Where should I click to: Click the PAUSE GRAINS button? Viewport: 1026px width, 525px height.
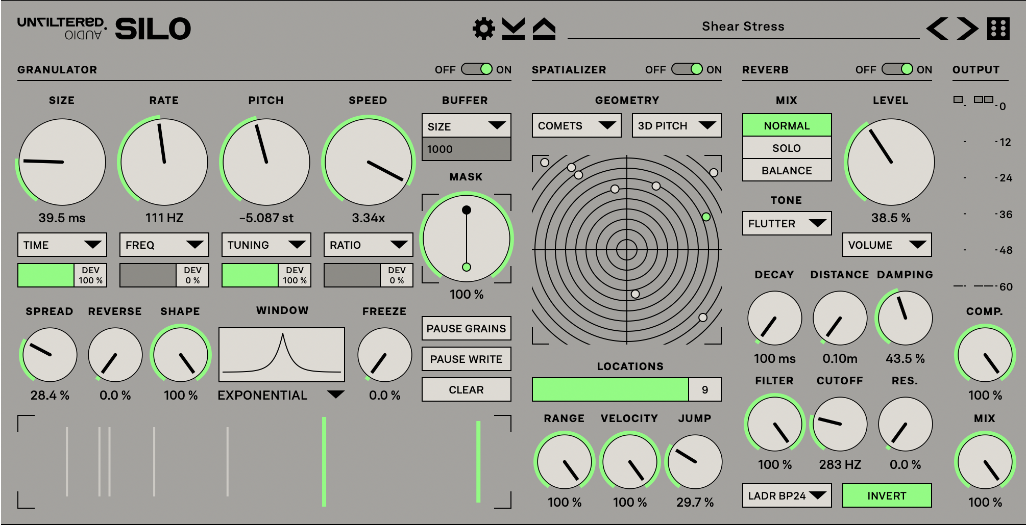click(467, 328)
